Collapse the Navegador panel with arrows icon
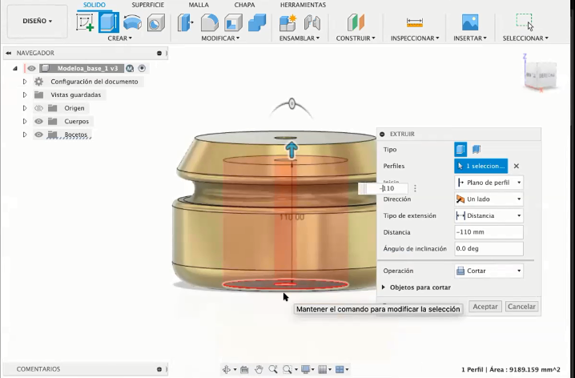This screenshot has width=575, height=378. [8, 53]
